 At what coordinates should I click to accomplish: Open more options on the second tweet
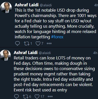coord(50,96)
